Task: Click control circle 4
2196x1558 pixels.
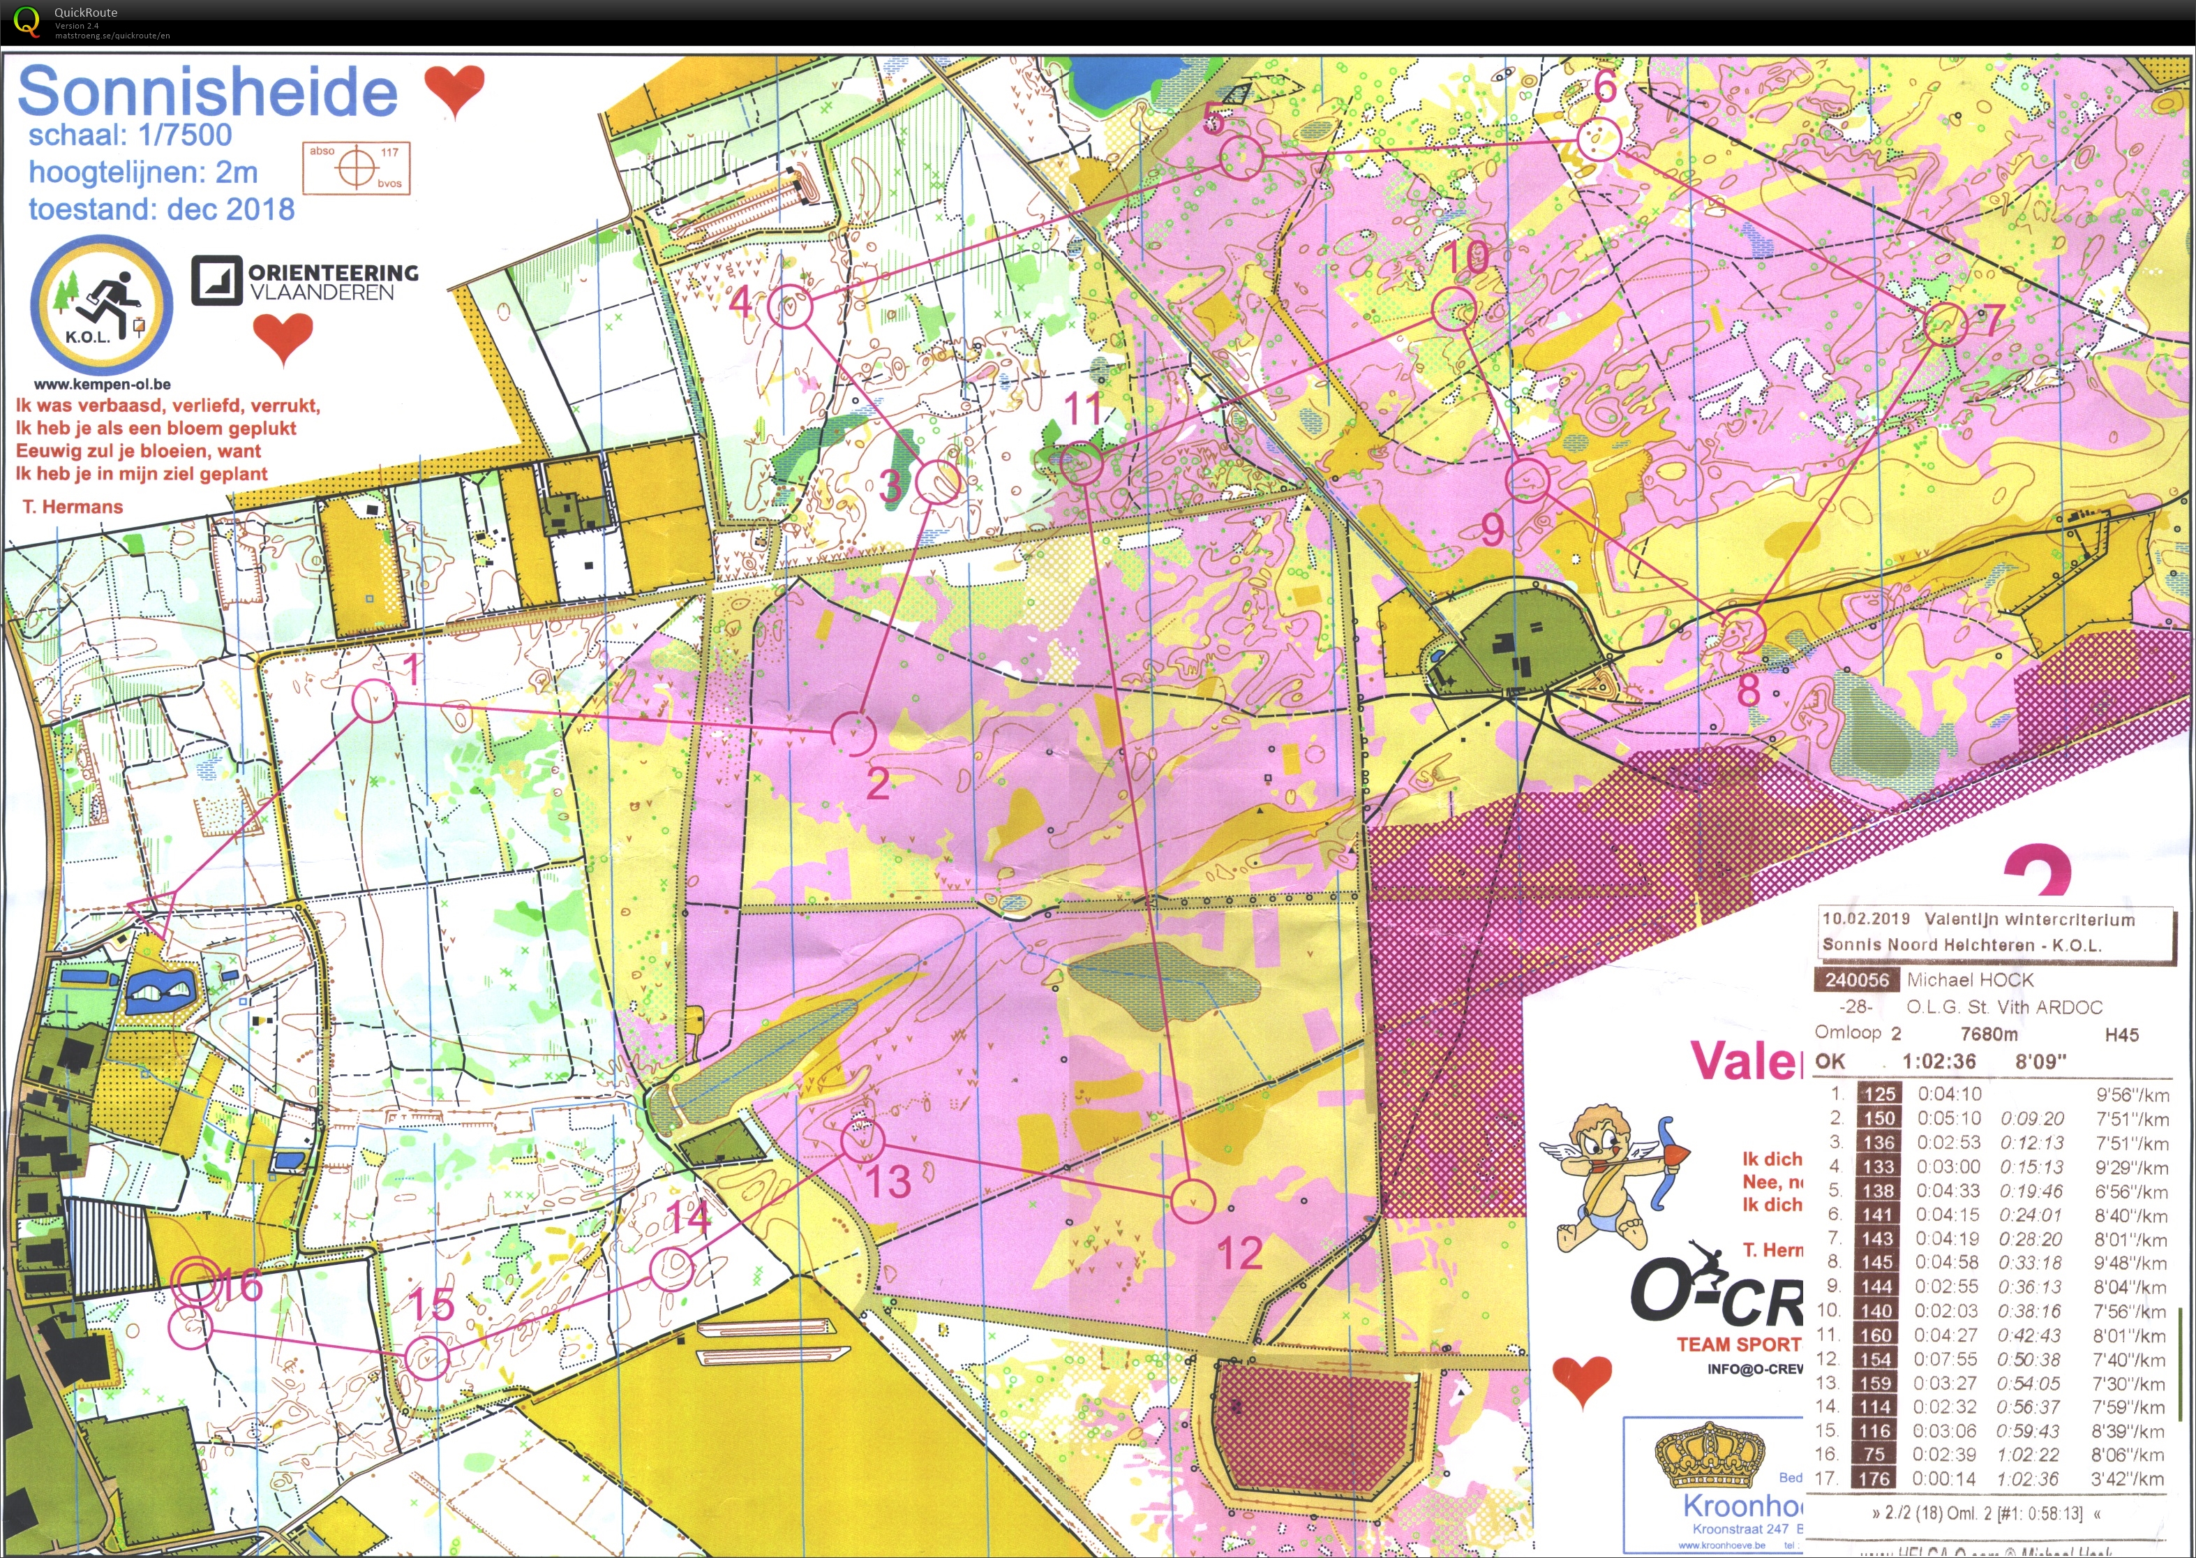Action: pyautogui.click(x=790, y=307)
